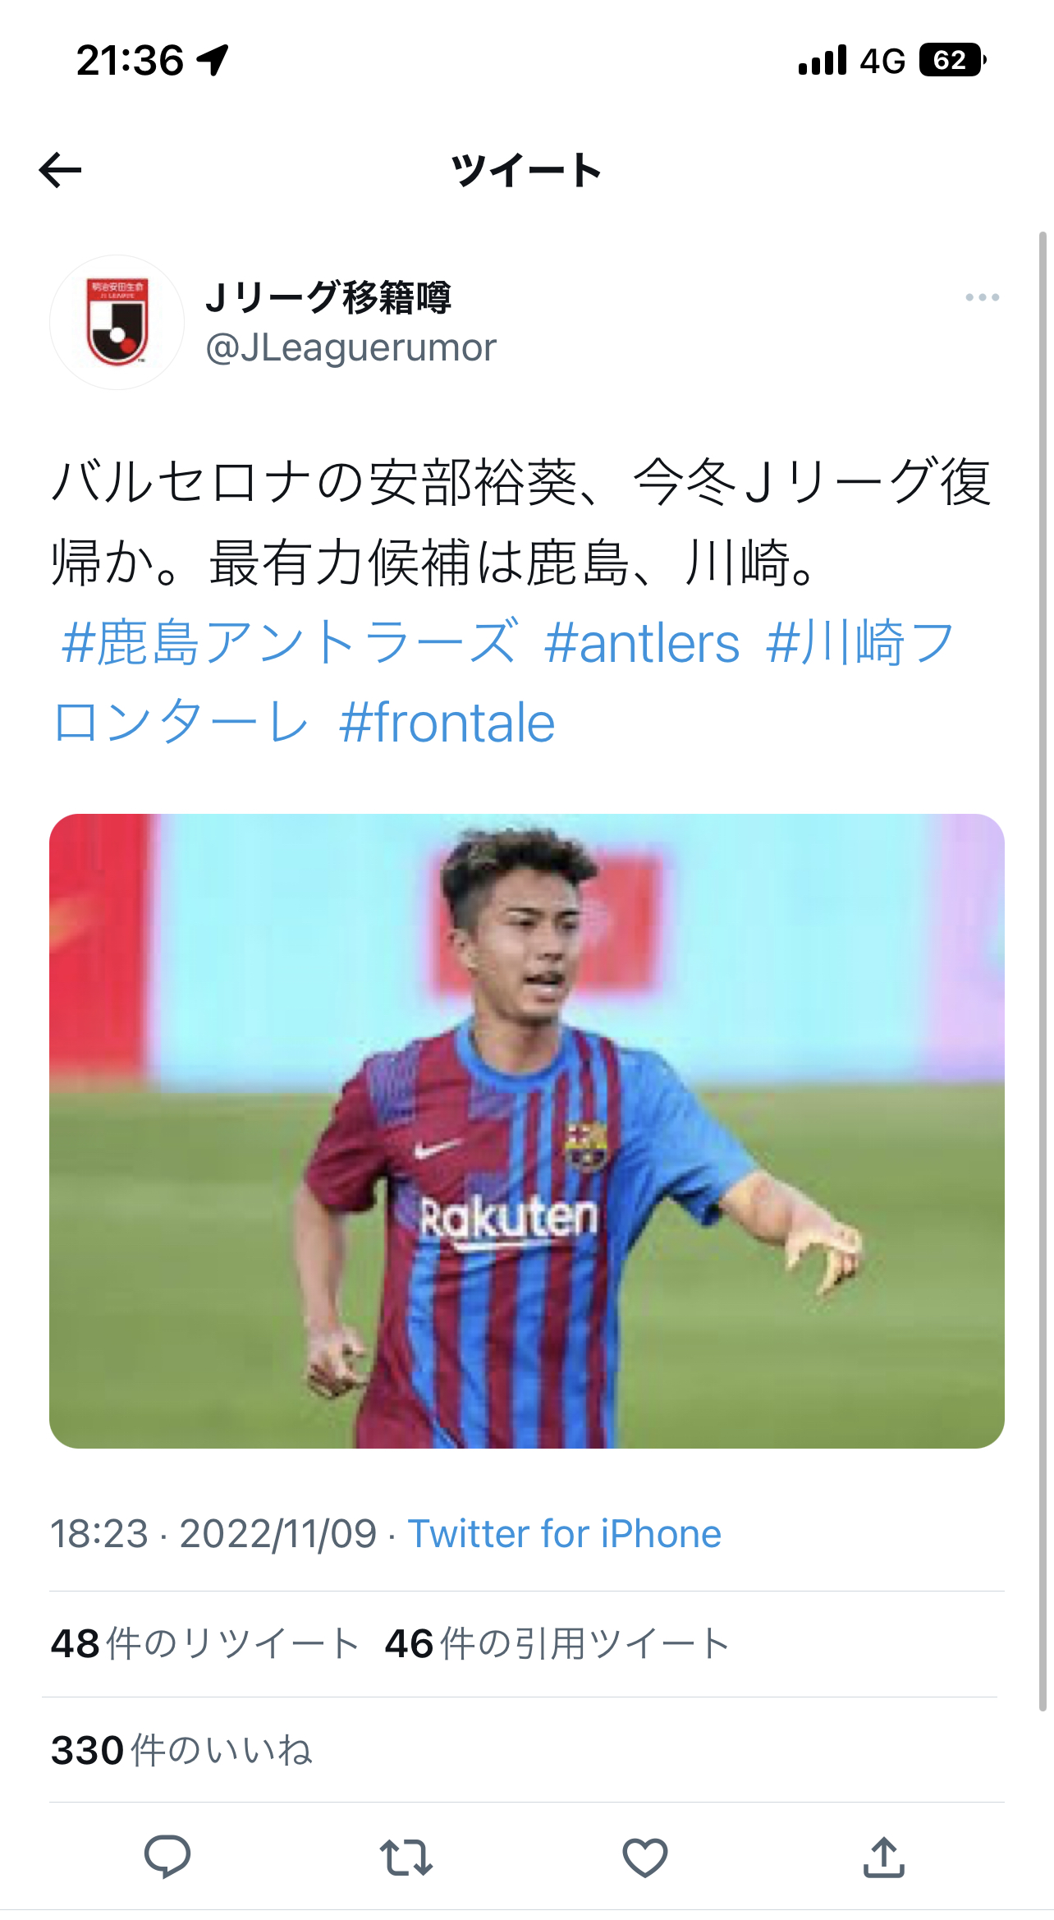Tap the back arrow icon

click(x=60, y=170)
